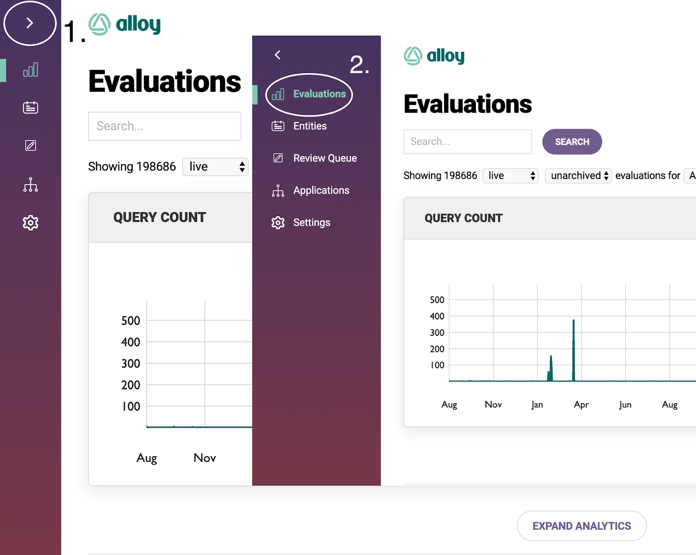Click the 'evaluations for' text

click(648, 176)
